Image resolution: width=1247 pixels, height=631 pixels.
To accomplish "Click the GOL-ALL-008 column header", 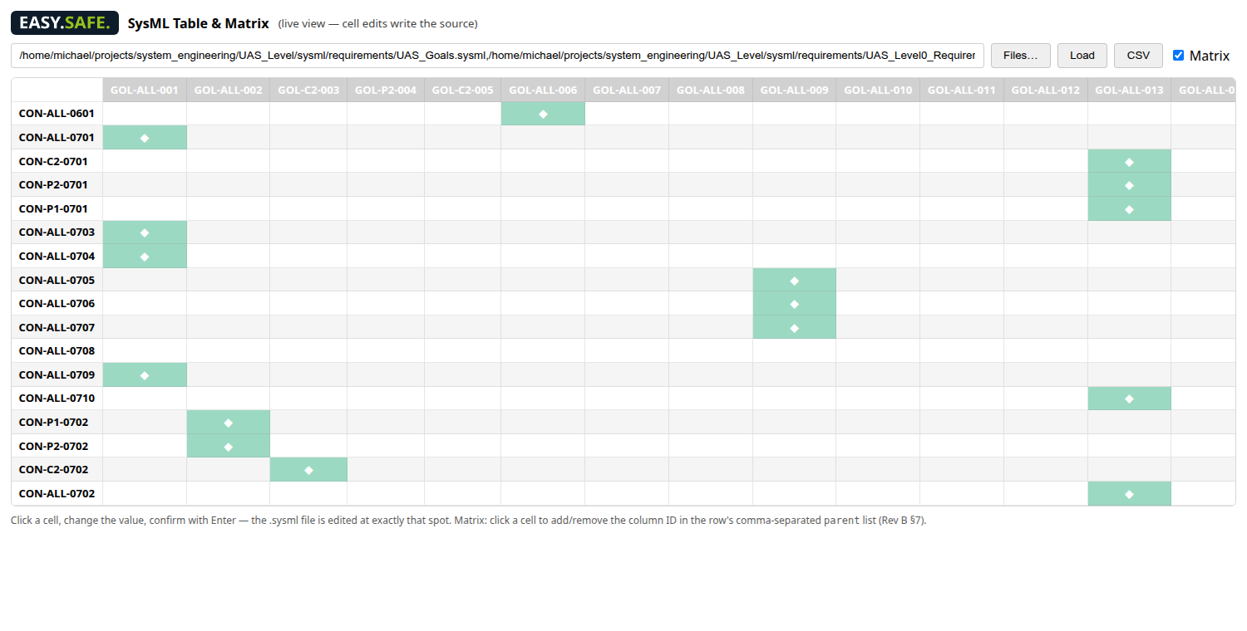I will click(x=711, y=90).
